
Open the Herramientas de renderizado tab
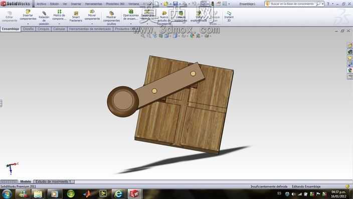pyautogui.click(x=90, y=29)
